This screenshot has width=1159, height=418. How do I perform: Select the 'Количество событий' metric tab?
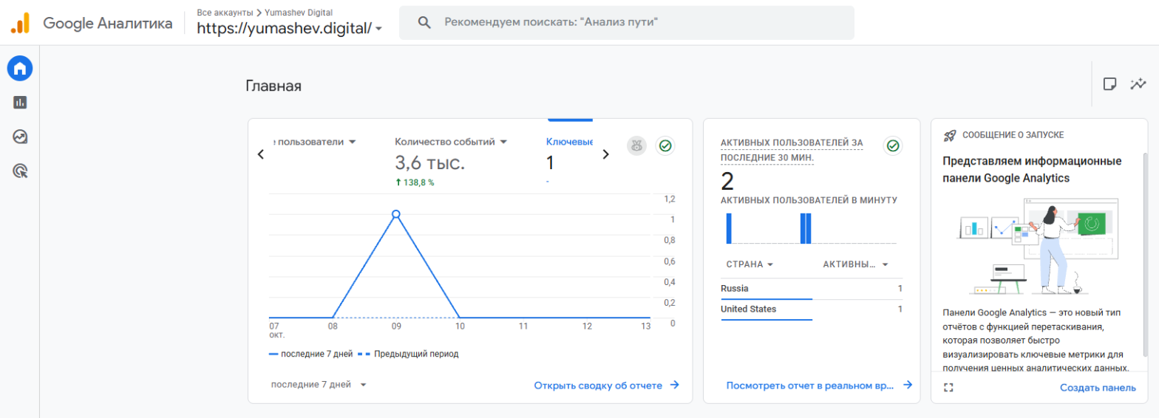(x=451, y=142)
